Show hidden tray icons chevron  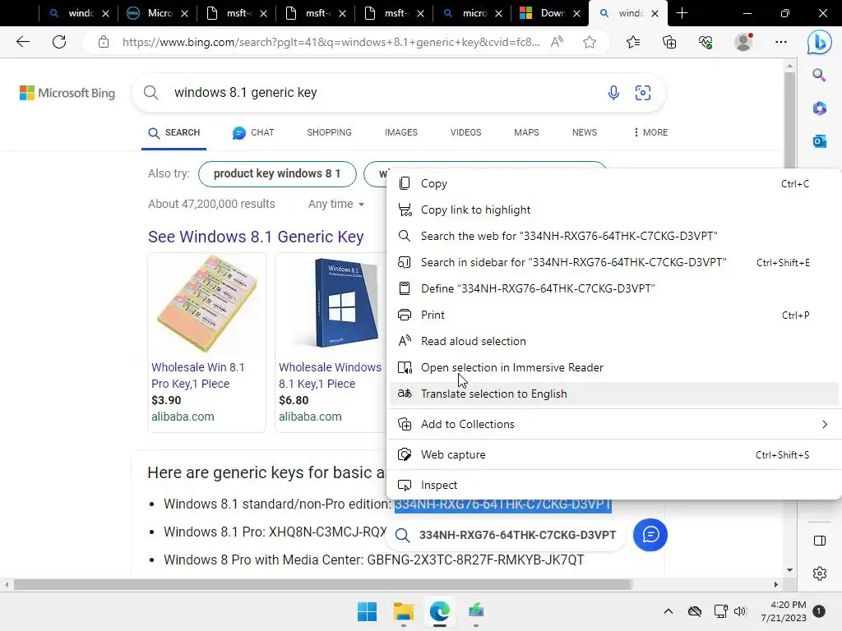(x=668, y=611)
